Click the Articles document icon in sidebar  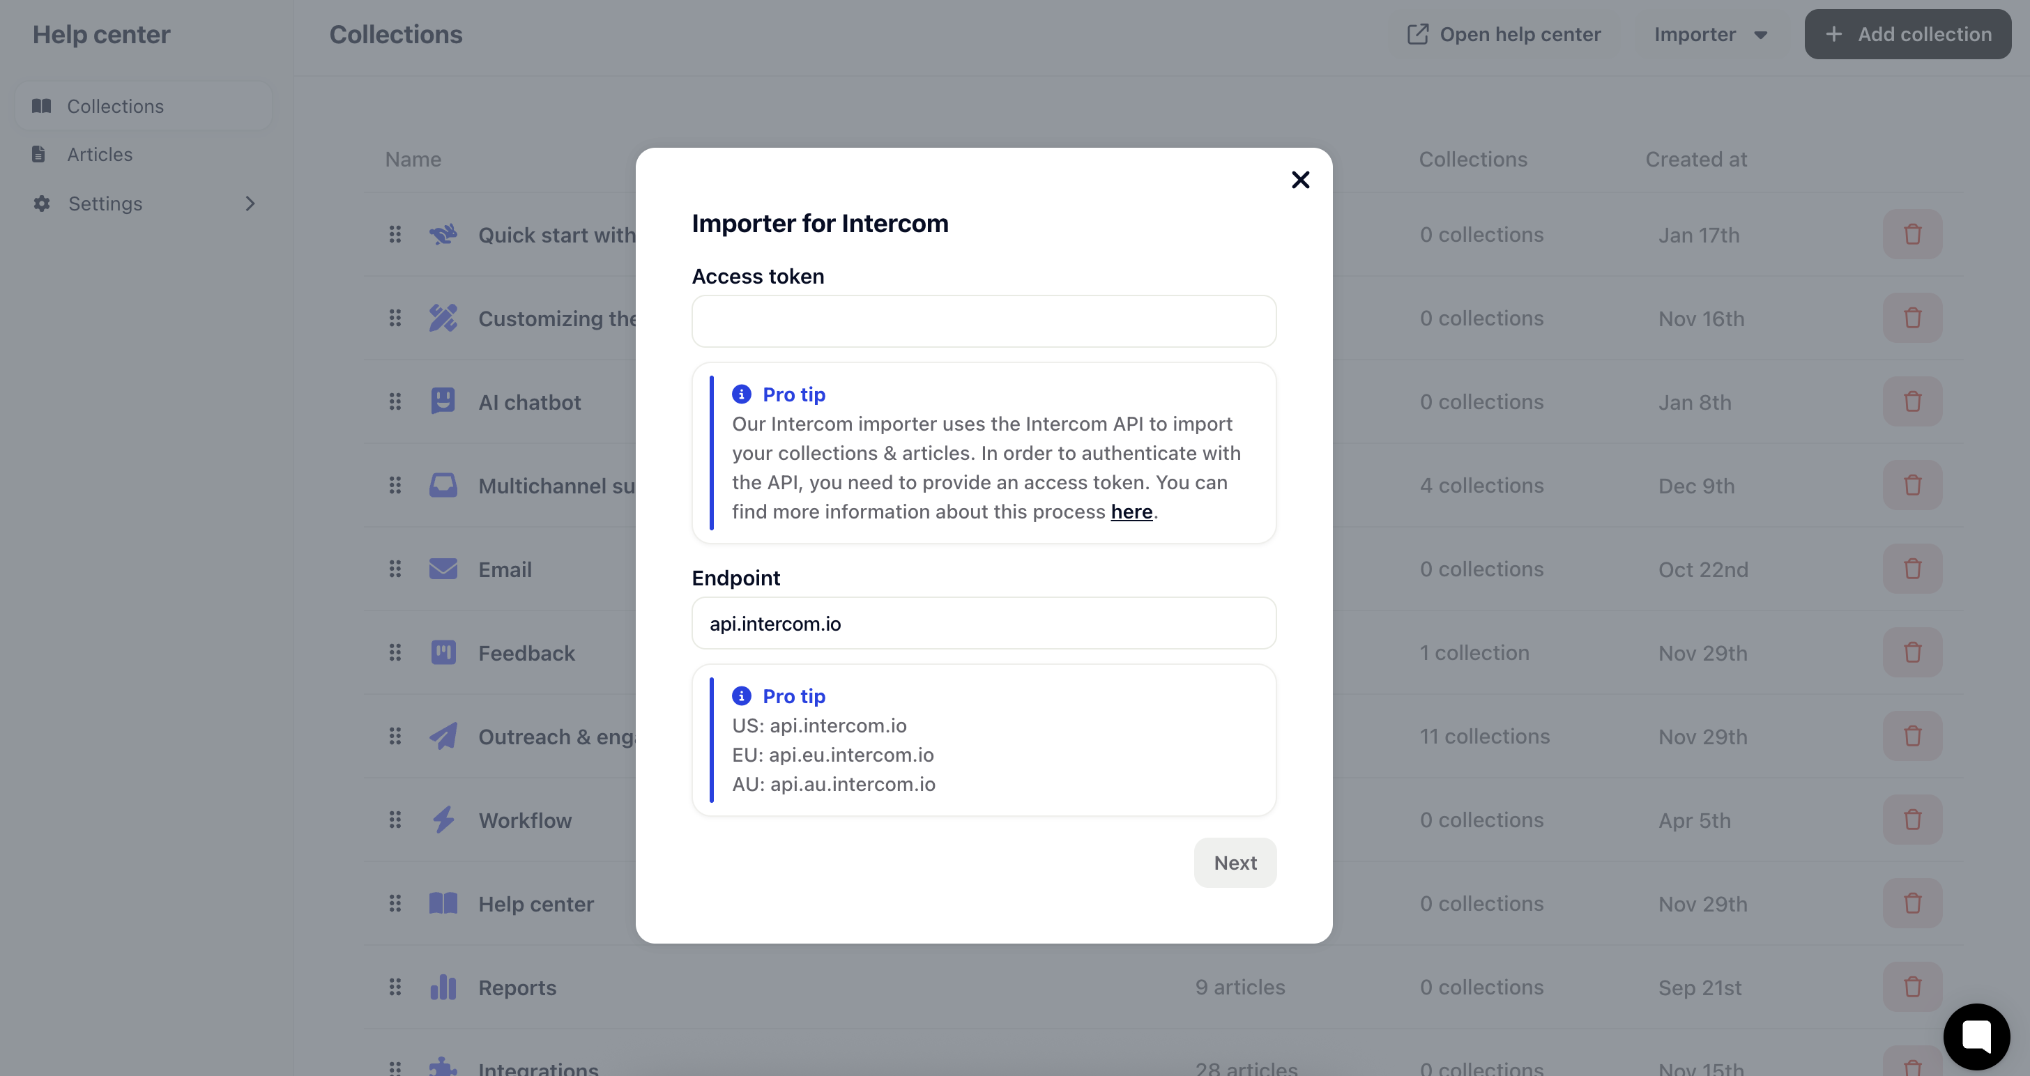38,155
